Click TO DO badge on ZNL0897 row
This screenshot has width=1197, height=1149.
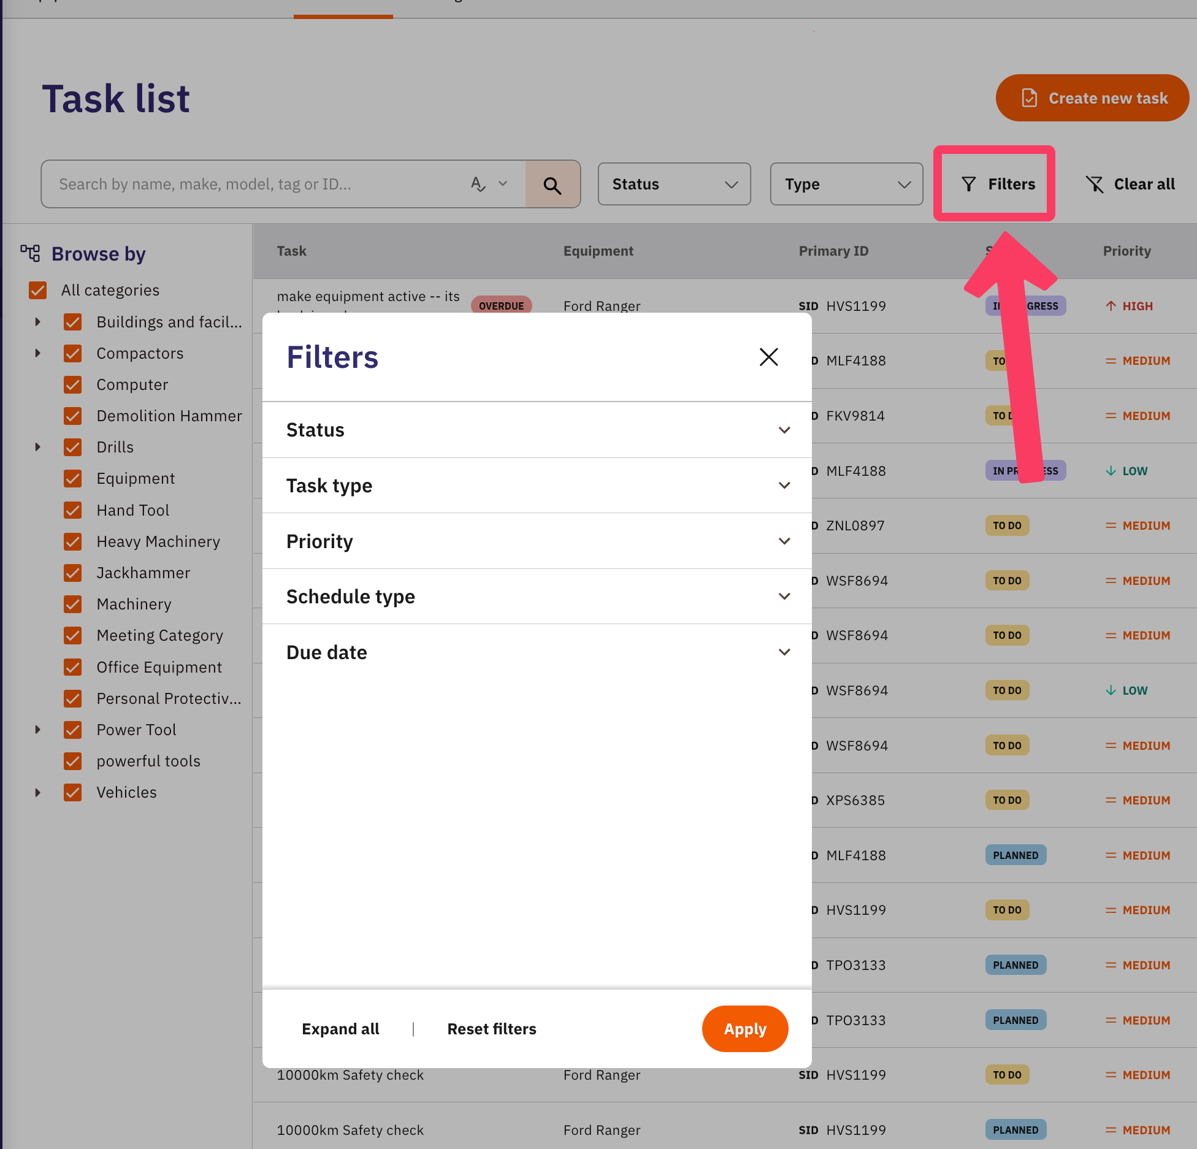tap(1007, 525)
